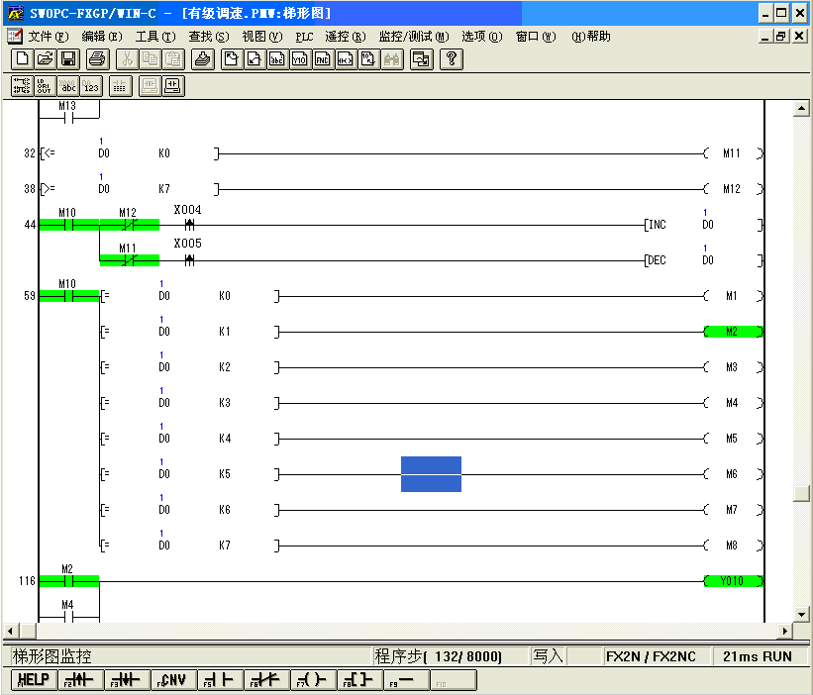Click the question mark help icon
This screenshot has height=695, width=813.
coord(451,59)
